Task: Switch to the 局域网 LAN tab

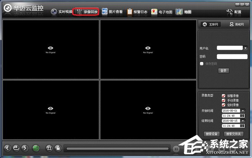Action: point(236,24)
